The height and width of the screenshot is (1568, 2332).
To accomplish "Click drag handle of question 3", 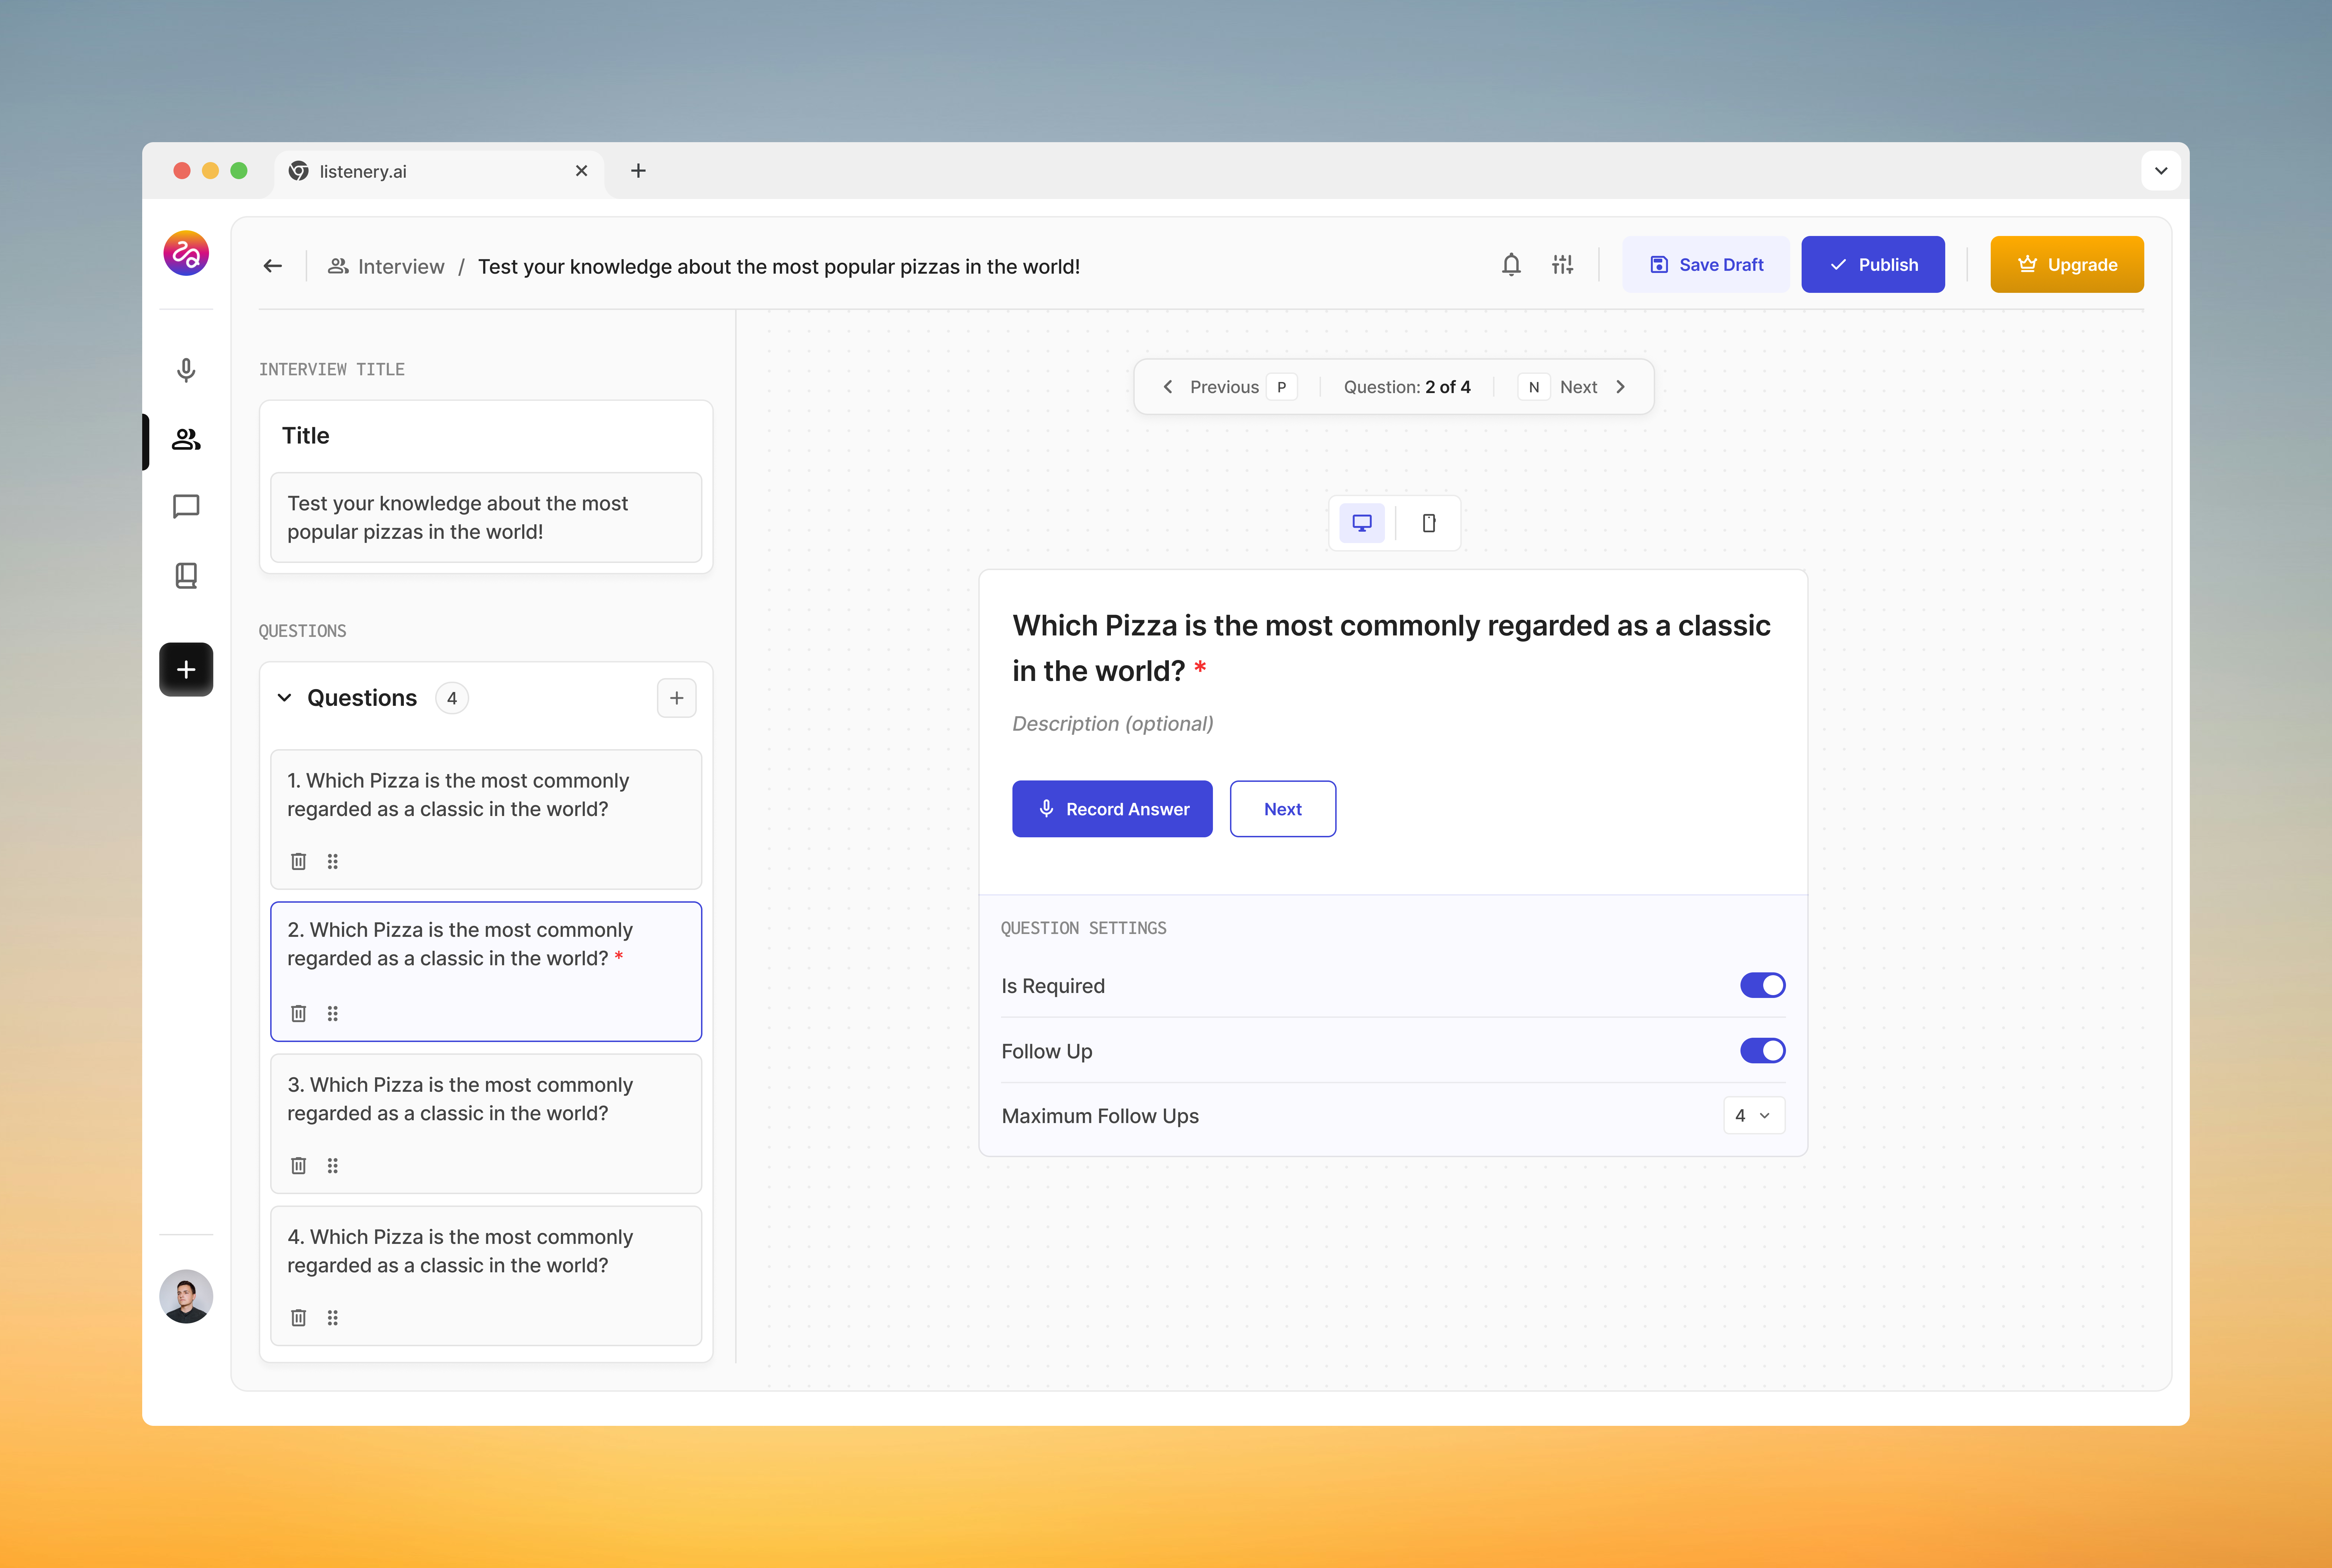I will [333, 1166].
